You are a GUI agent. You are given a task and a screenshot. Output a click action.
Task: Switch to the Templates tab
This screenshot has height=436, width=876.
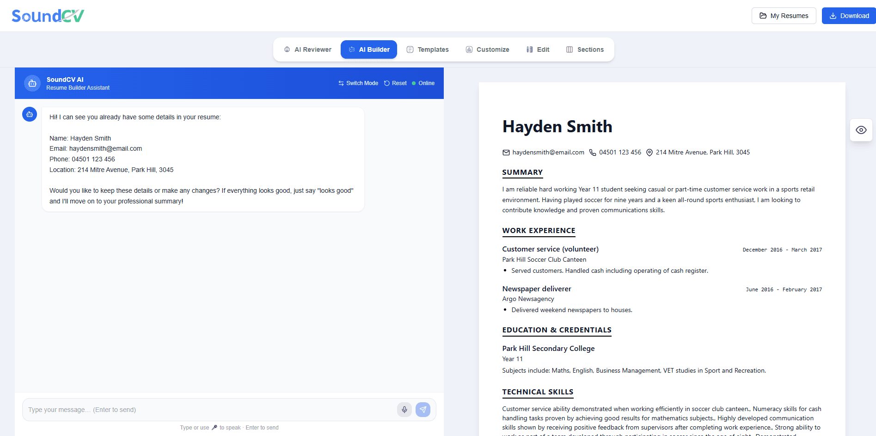click(427, 49)
